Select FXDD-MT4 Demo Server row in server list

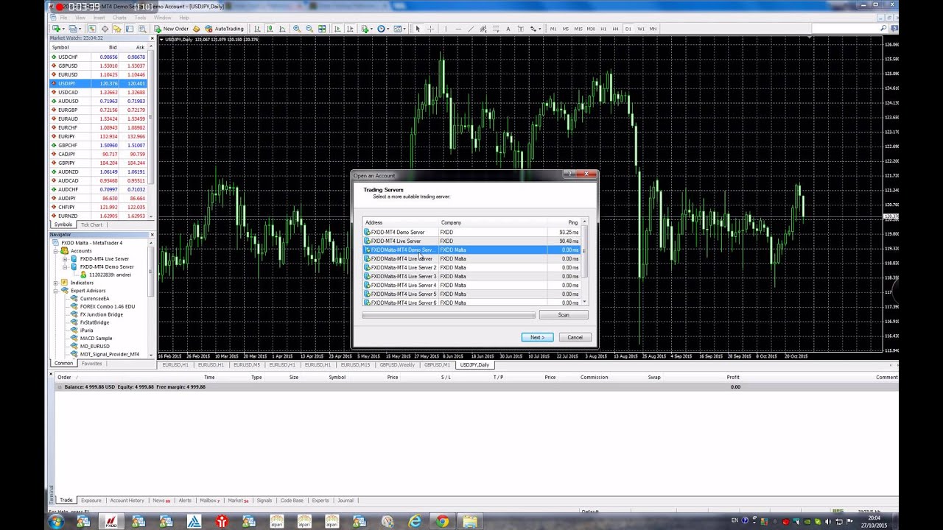click(471, 232)
